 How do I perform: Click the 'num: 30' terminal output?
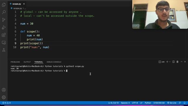point(14,69)
